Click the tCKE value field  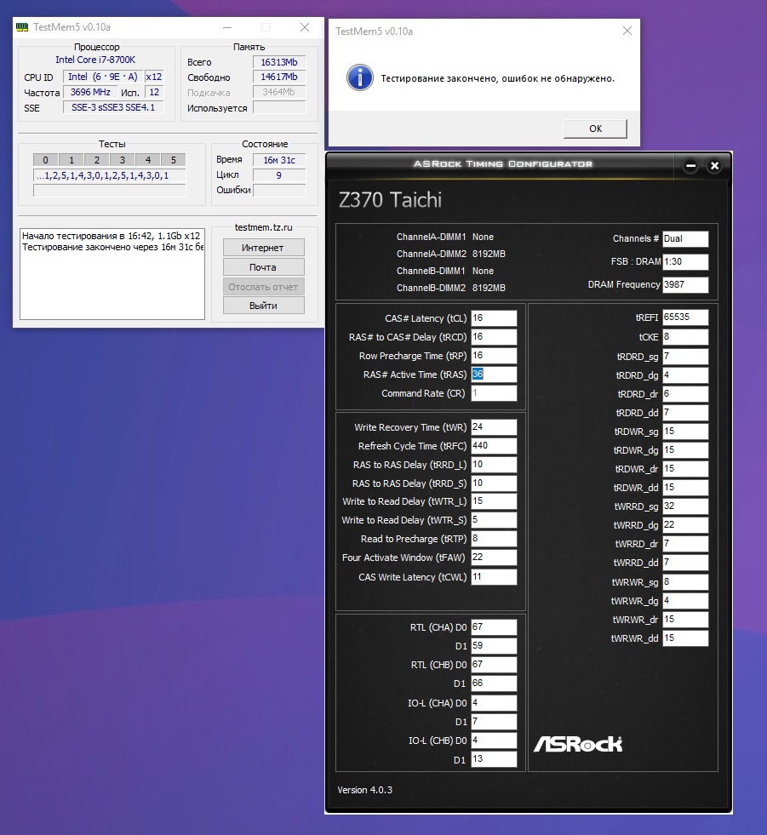point(685,336)
